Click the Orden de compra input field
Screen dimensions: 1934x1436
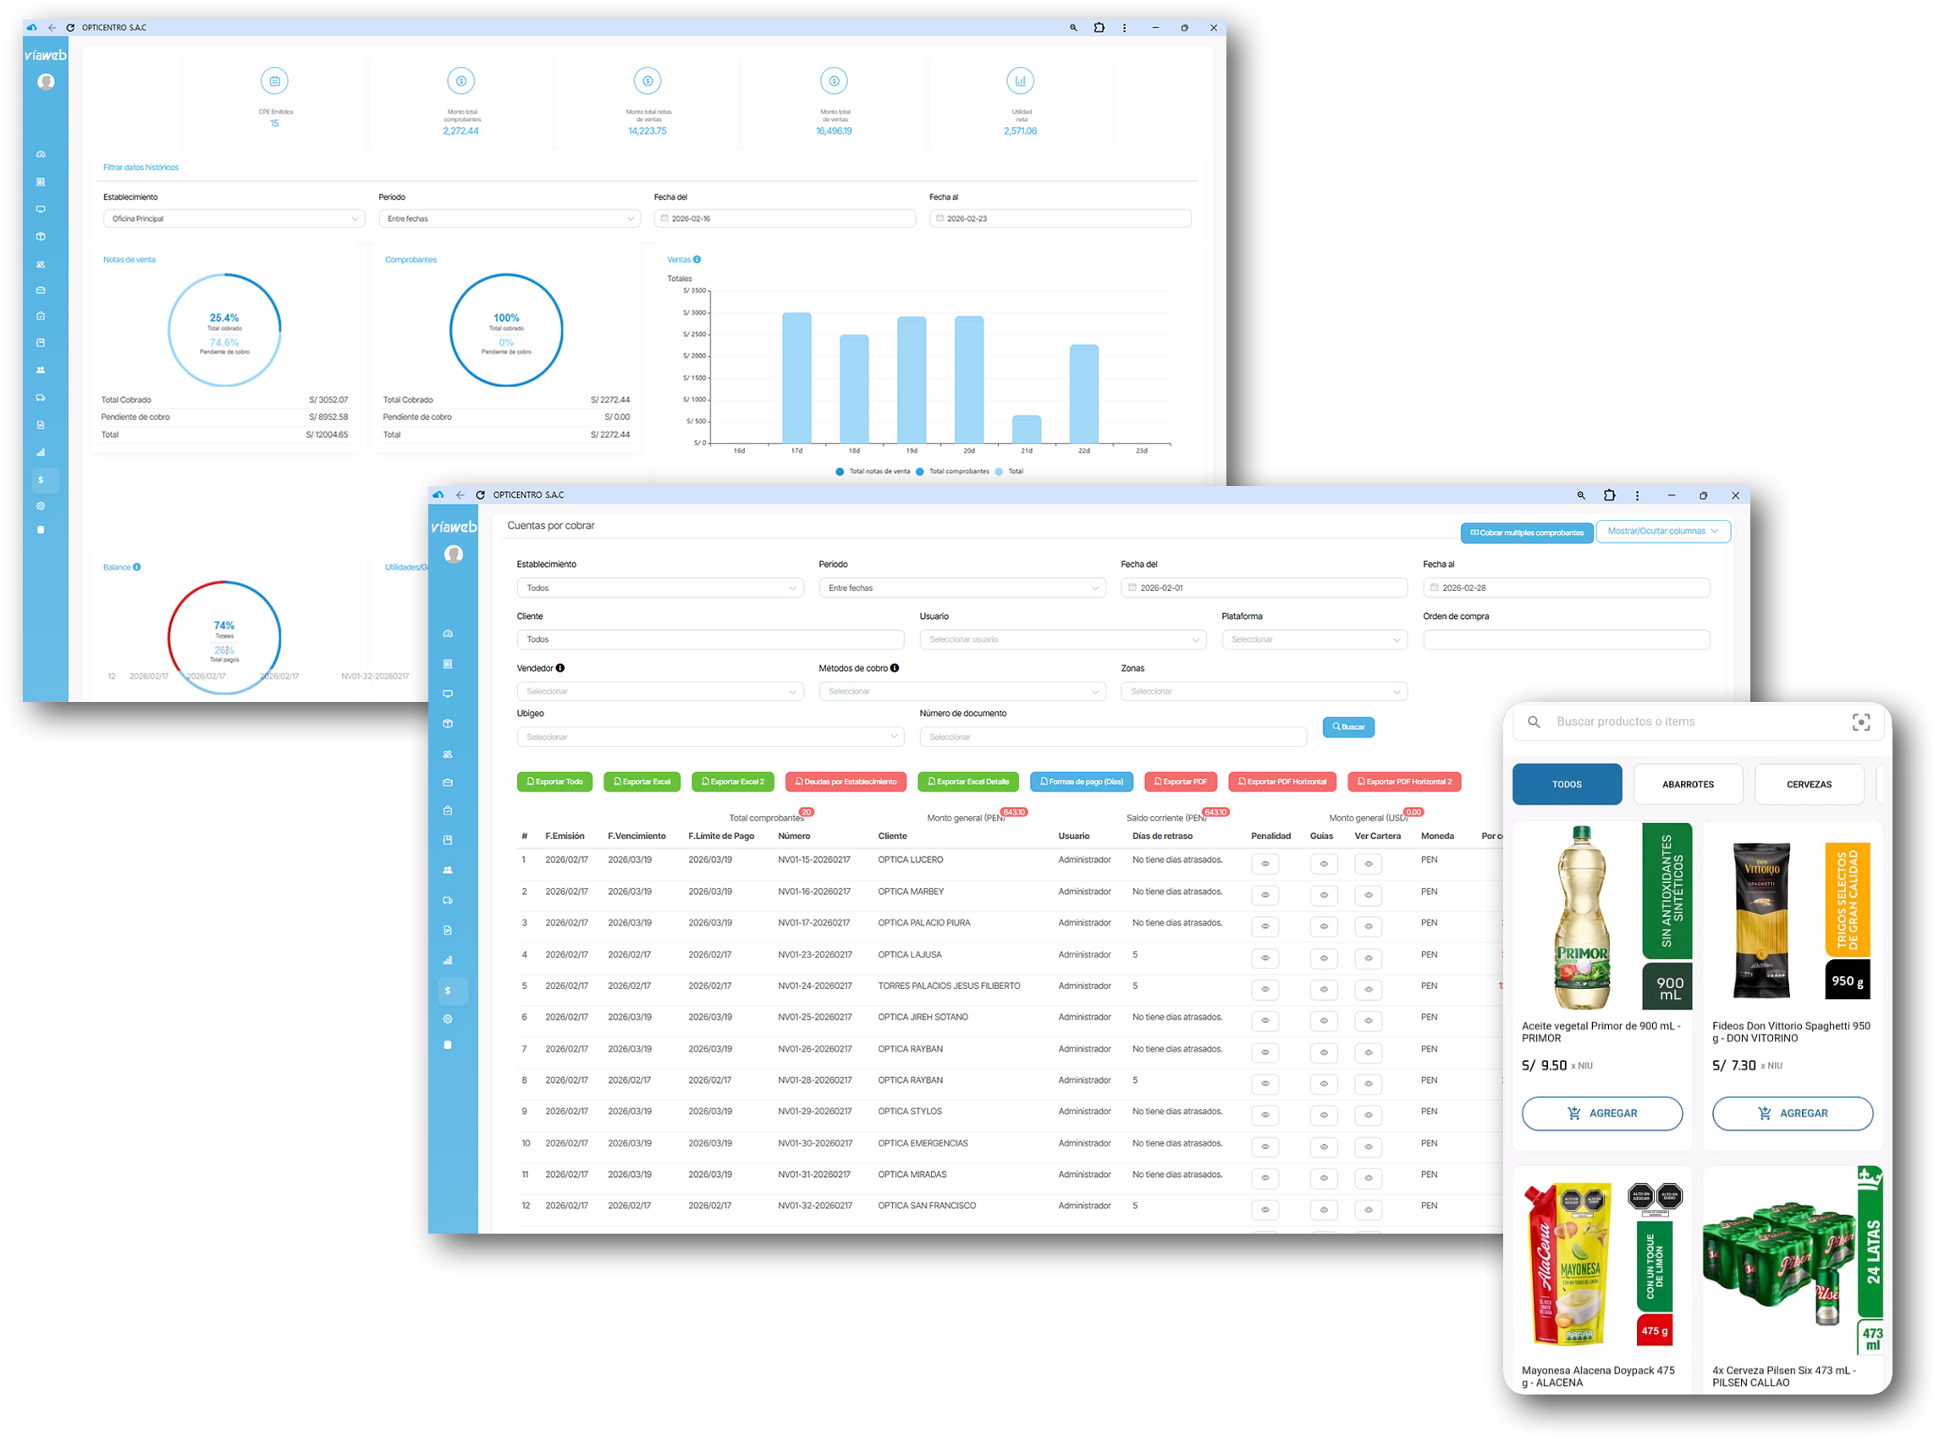[1567, 640]
